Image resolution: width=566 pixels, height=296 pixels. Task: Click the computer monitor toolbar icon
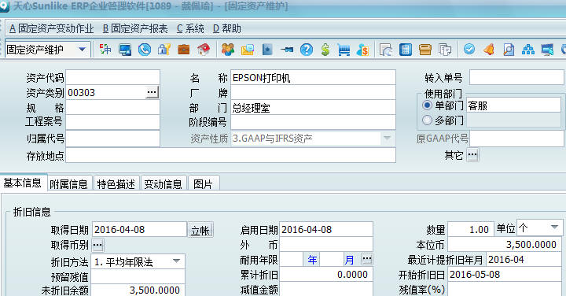tap(125, 50)
